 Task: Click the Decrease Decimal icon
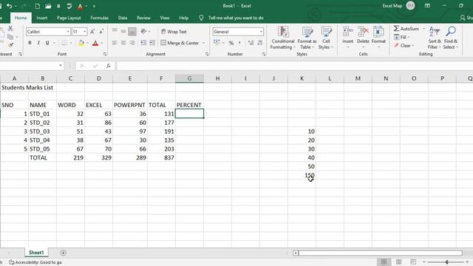(260, 43)
